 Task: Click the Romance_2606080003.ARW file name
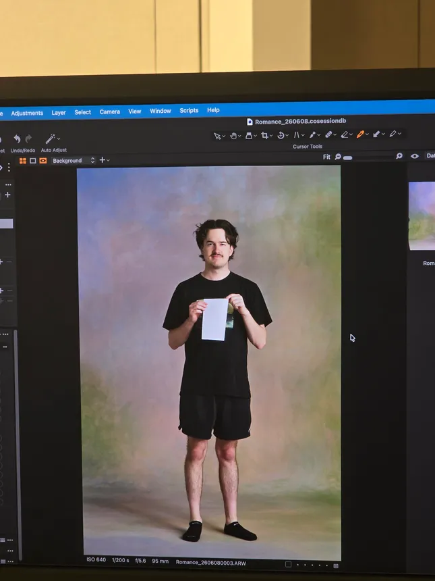pos(211,563)
